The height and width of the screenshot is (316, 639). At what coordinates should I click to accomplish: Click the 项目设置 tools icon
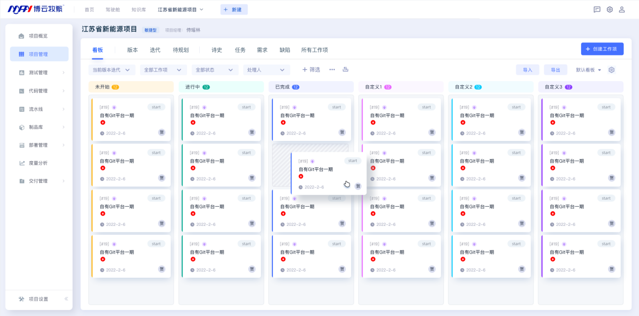21,299
